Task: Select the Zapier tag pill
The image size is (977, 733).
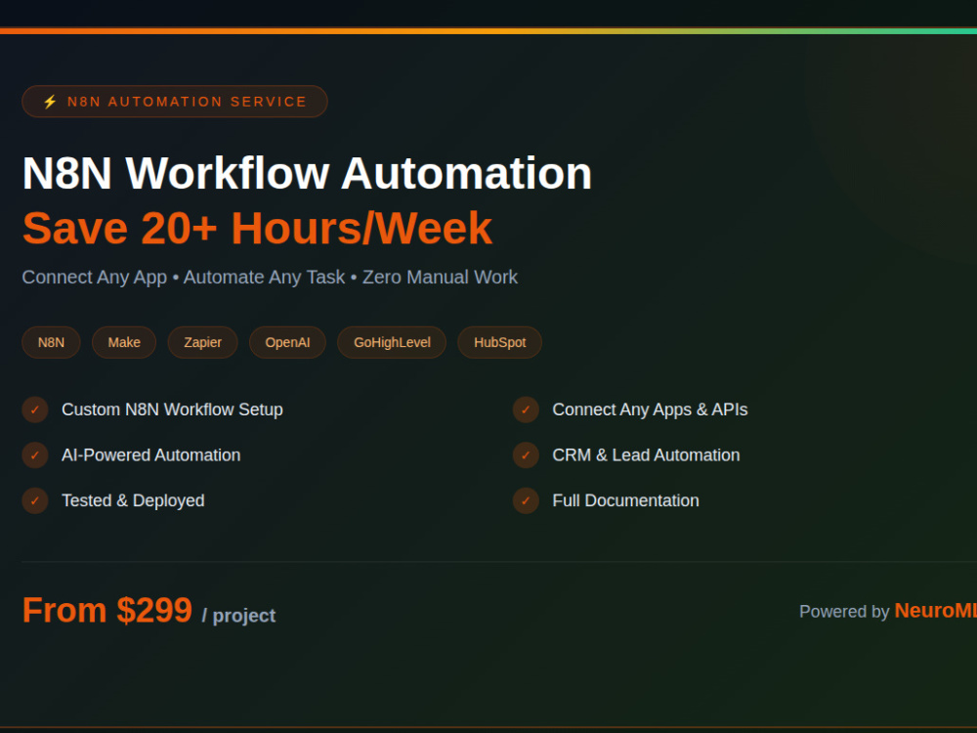Action: point(202,342)
